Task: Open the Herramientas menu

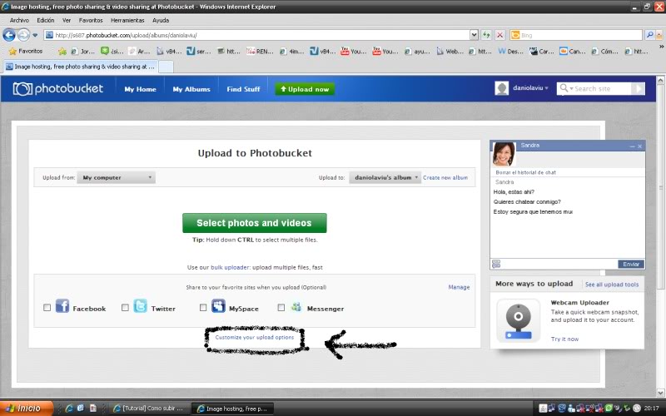Action: click(127, 20)
